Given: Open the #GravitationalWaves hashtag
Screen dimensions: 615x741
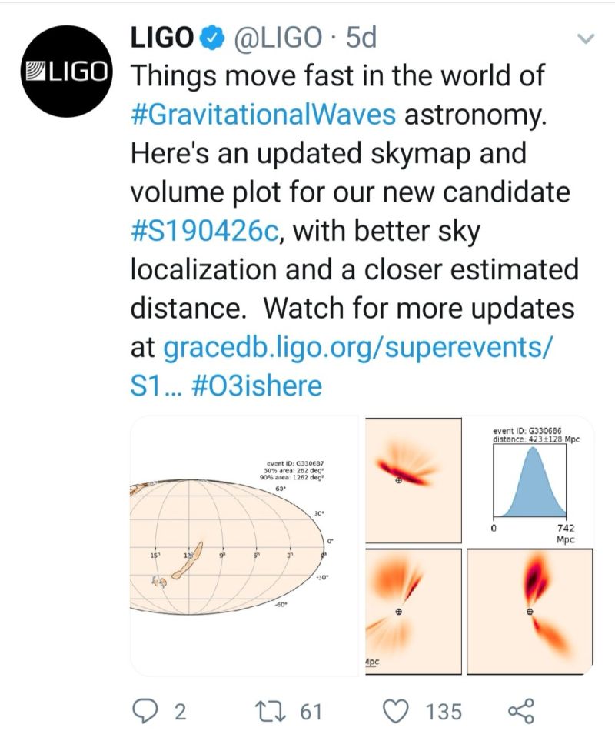Looking at the screenshot, I should point(263,115).
